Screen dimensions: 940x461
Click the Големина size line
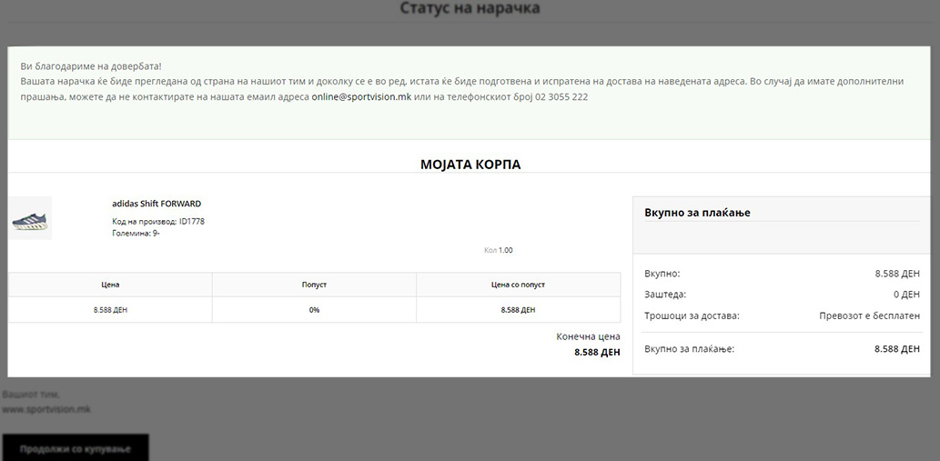pyautogui.click(x=136, y=234)
